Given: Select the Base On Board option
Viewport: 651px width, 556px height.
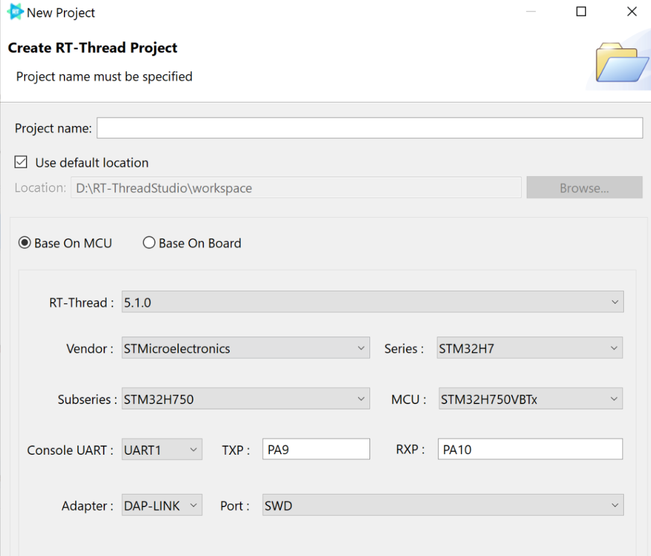Looking at the screenshot, I should (149, 243).
